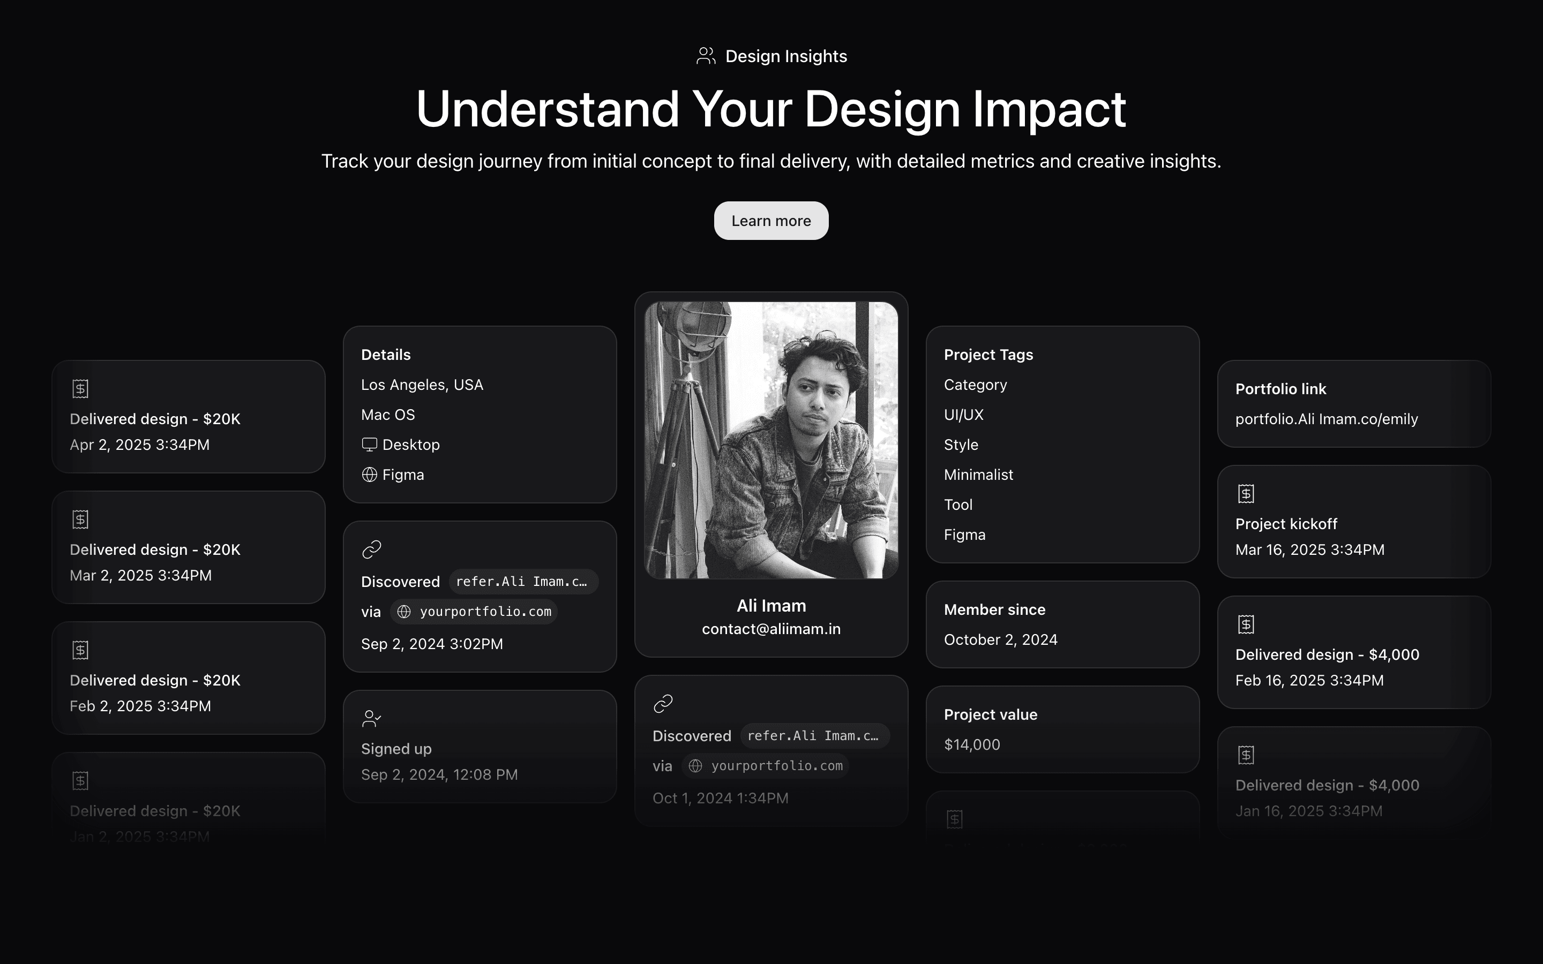The height and width of the screenshot is (964, 1543).
Task: Click the globe icon next to Figma
Action: click(x=369, y=475)
